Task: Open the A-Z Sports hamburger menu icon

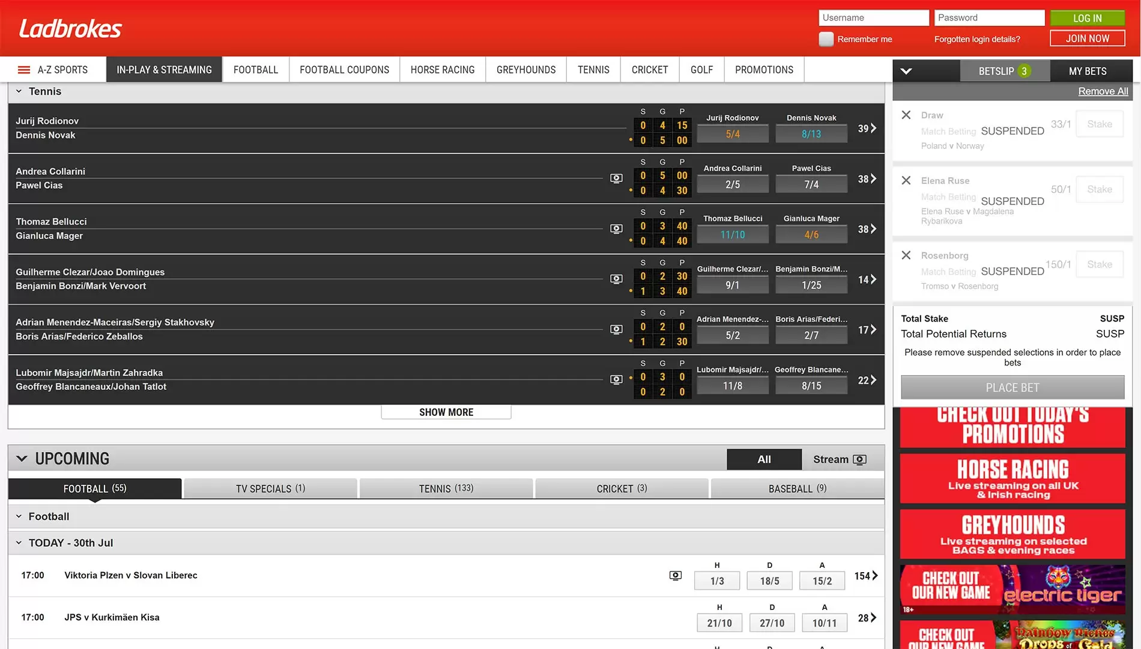Action: [x=24, y=70]
